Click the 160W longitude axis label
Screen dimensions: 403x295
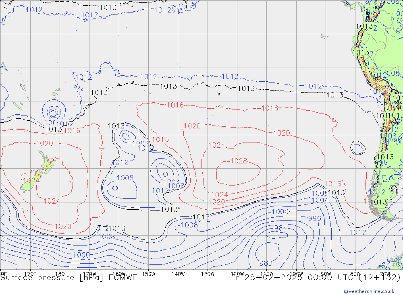pos(119,274)
